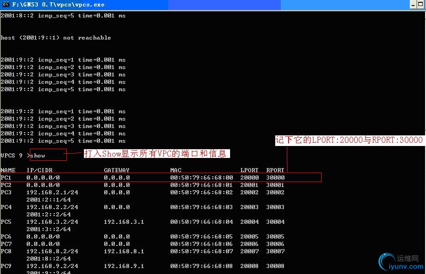
Task: Click LPORT value 20001
Action: coord(249,185)
